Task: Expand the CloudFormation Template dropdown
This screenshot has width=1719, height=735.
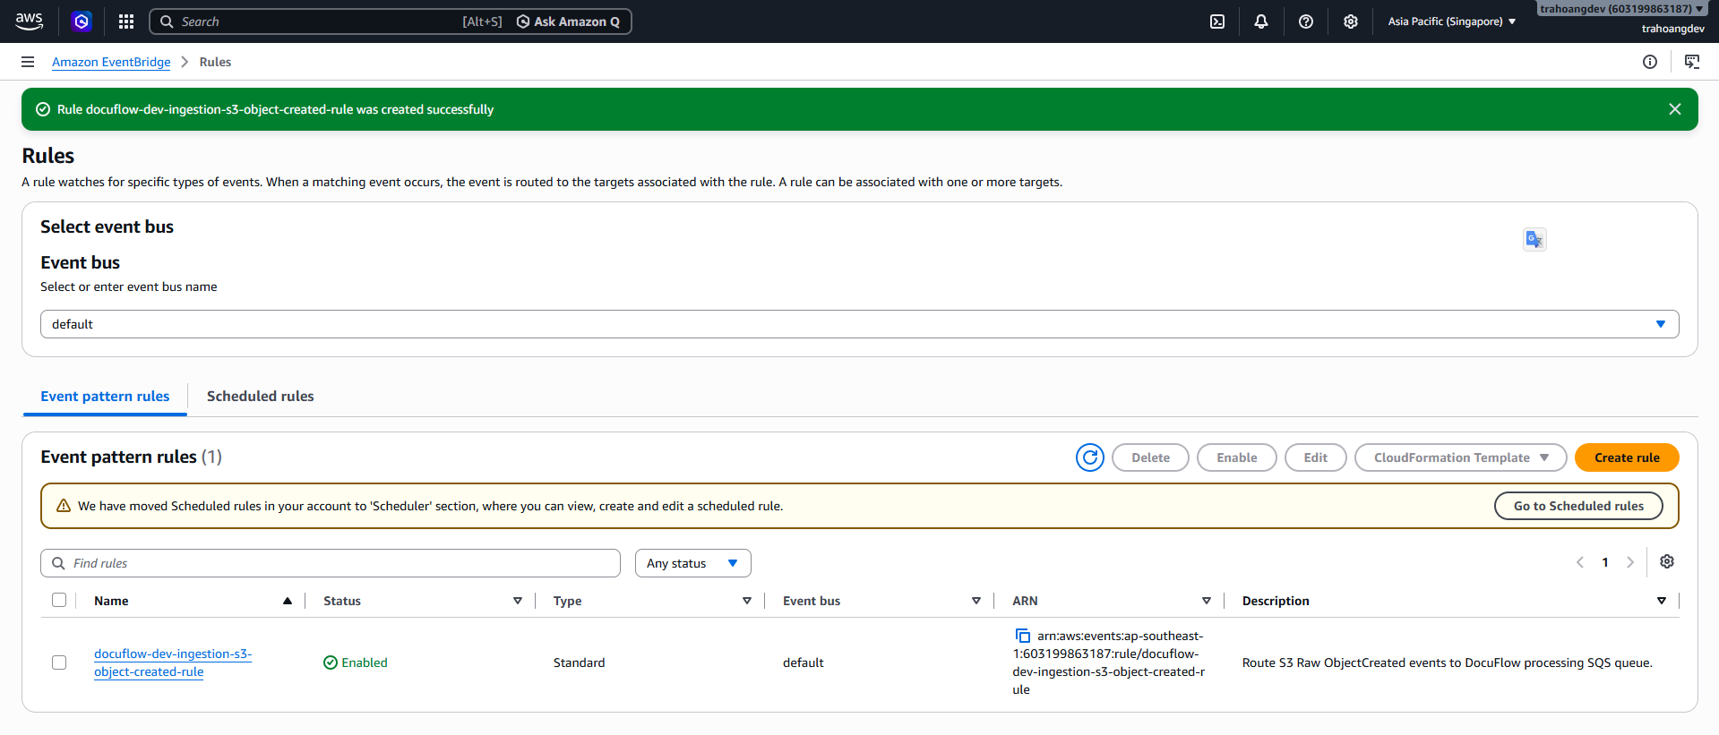Action: pyautogui.click(x=1461, y=457)
